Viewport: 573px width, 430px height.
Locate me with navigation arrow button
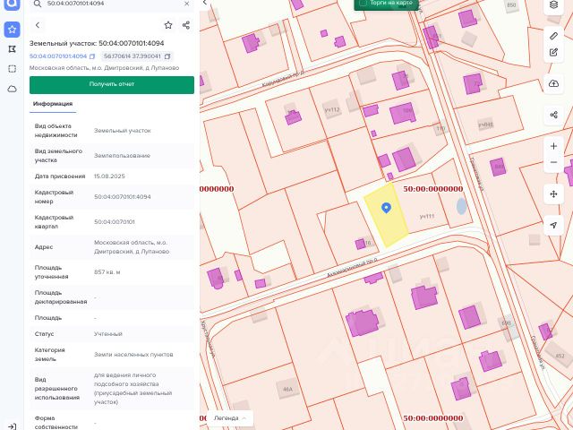click(553, 225)
